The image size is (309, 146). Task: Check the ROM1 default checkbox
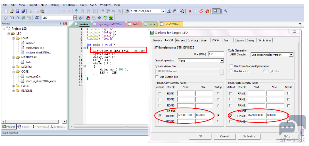(x=160, y=93)
